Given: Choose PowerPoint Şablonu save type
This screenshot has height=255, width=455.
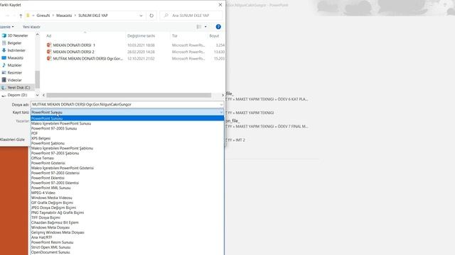Looking at the screenshot, I should point(127,143).
